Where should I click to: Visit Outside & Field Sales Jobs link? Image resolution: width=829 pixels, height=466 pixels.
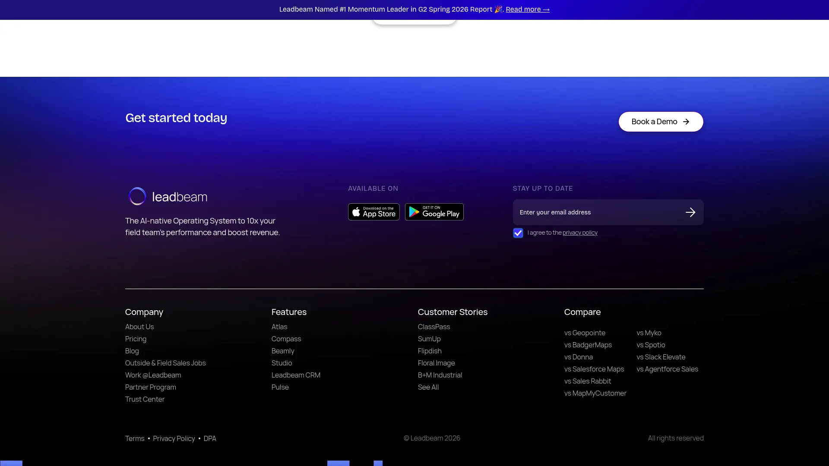[165, 363]
